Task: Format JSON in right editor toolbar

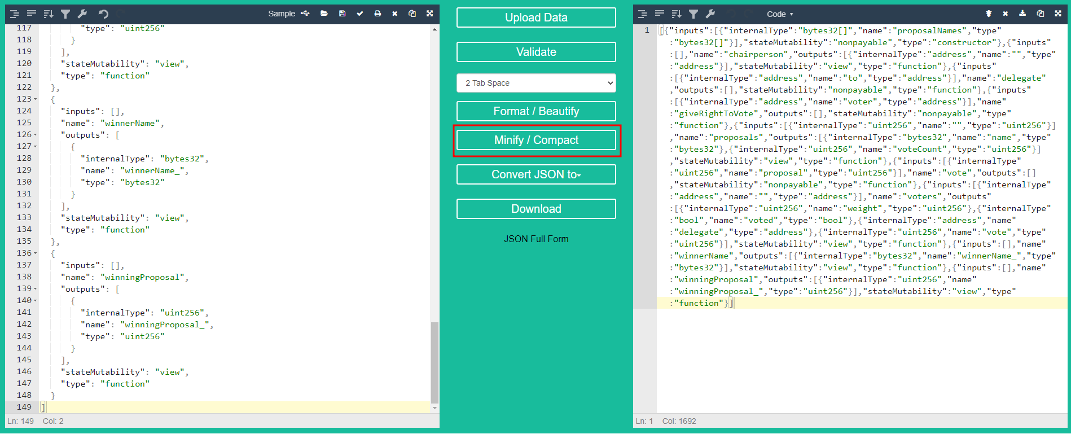Action: [643, 14]
